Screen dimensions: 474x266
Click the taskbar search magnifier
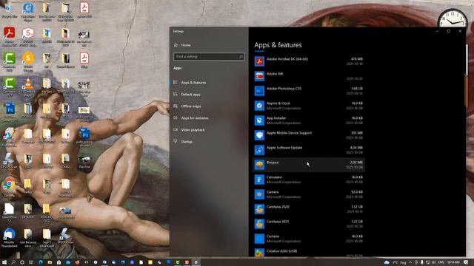tap(13, 262)
